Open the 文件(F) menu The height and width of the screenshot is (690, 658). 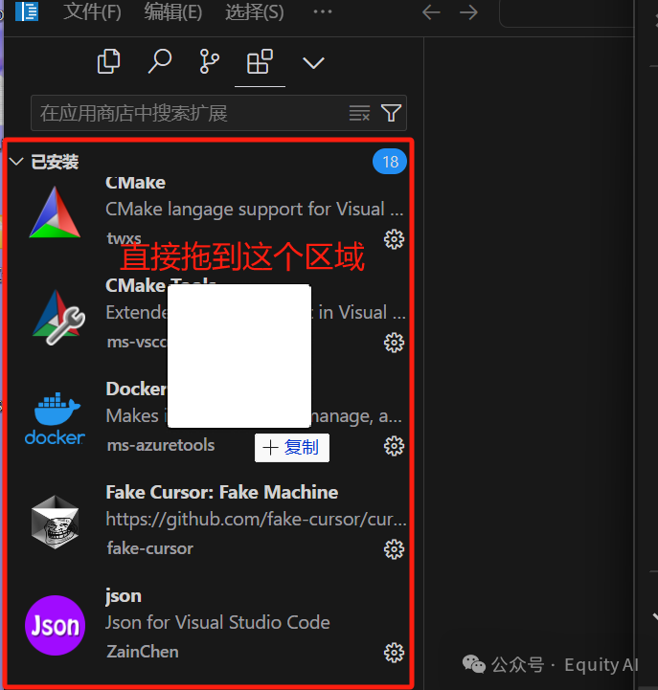[x=92, y=11]
